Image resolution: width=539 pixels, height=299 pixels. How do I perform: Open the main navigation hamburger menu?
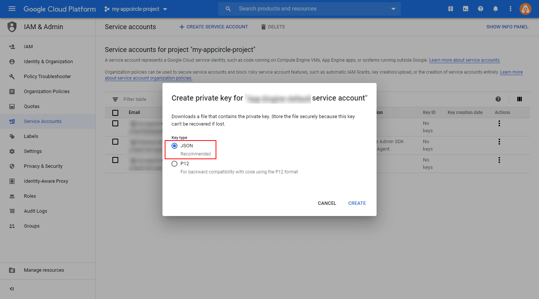(x=12, y=9)
